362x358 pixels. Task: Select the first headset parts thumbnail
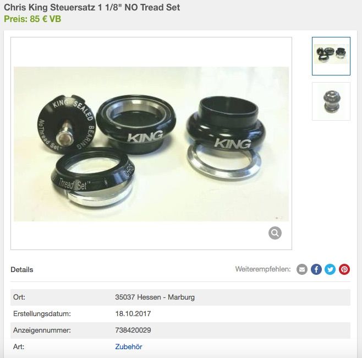[x=331, y=56]
